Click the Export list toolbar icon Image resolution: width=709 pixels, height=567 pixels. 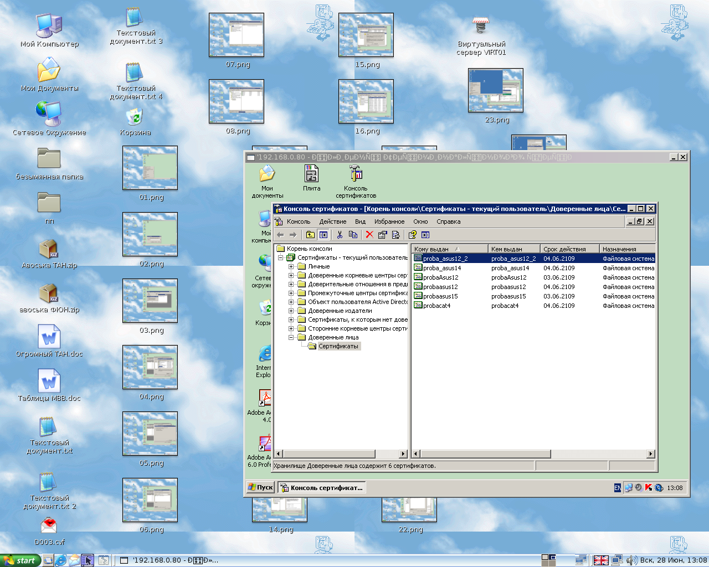coord(395,235)
